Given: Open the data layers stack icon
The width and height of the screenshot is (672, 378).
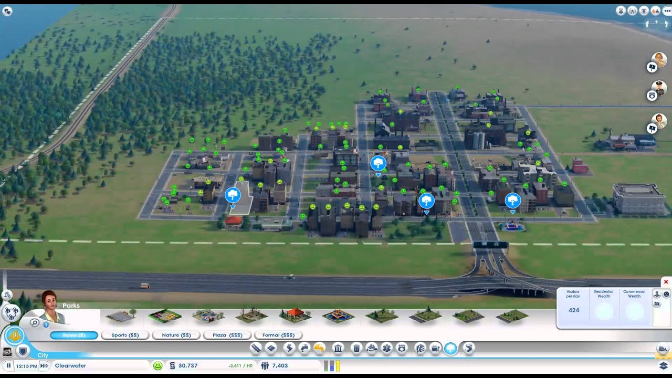Looking at the screenshot, I should click(x=664, y=366).
